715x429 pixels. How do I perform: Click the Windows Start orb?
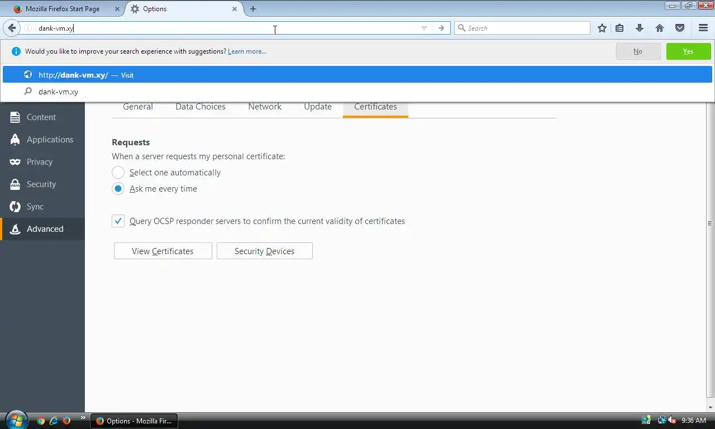[x=16, y=420]
